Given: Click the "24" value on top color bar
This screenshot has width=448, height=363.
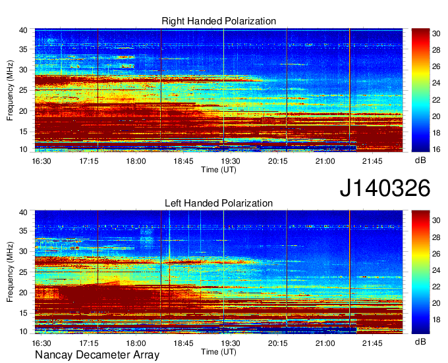Looking at the screenshot, I should tap(436, 84).
